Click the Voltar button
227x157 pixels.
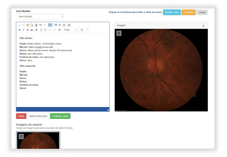tap(21, 116)
